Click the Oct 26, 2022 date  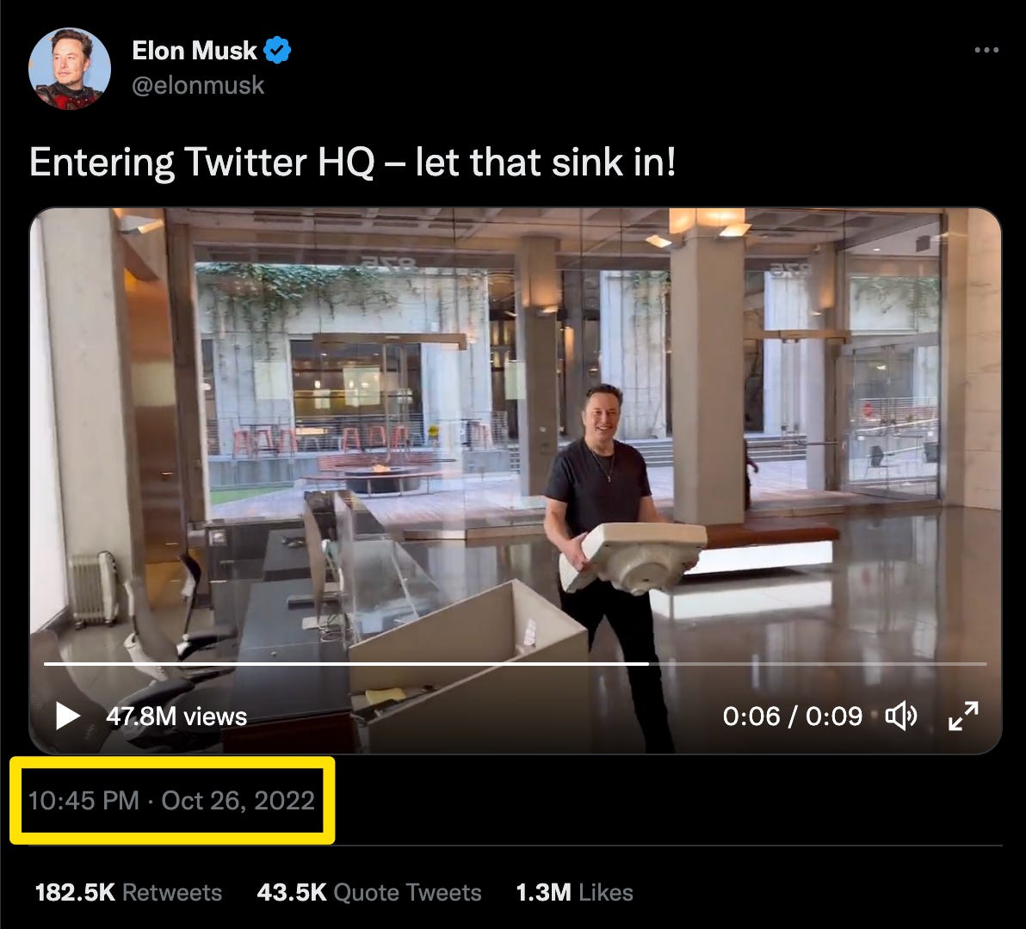[238, 800]
